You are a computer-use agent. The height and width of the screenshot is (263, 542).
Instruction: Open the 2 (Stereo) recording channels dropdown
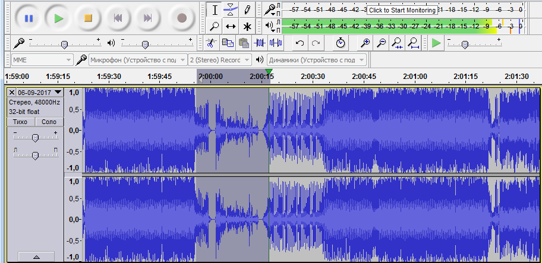tap(220, 60)
